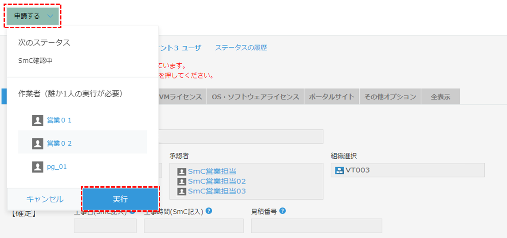Viewport: 507px width, 238px height.
Task: Click the VT003 organization field
Action: [x=407, y=170]
